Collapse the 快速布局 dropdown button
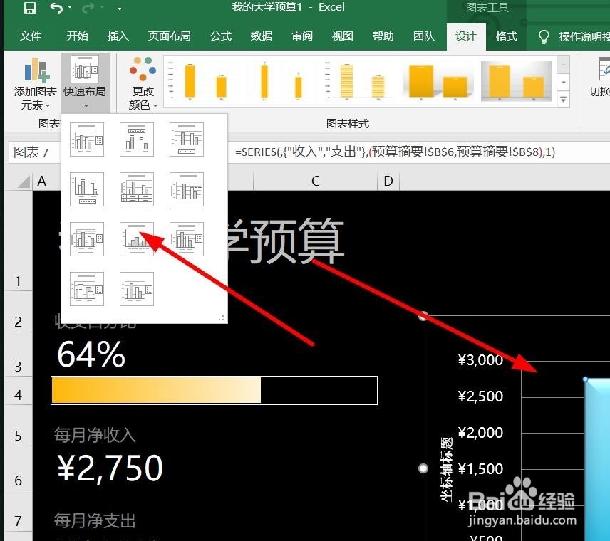This screenshot has width=610, height=541. (85, 83)
